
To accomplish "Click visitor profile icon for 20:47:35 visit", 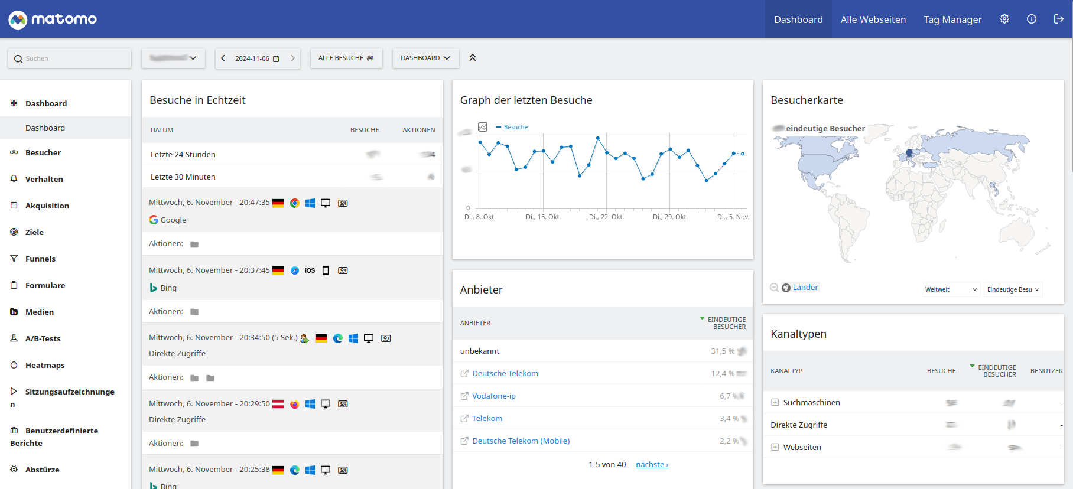I will point(343,203).
